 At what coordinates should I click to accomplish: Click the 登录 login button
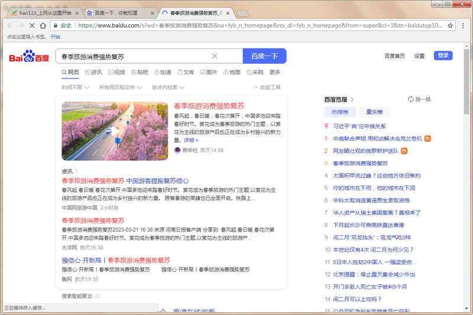click(443, 56)
